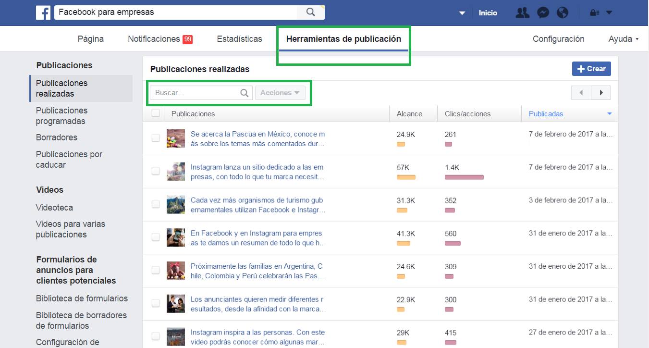
Task: Check the En Facebook y en Instagram checkbox
Action: pos(156,237)
